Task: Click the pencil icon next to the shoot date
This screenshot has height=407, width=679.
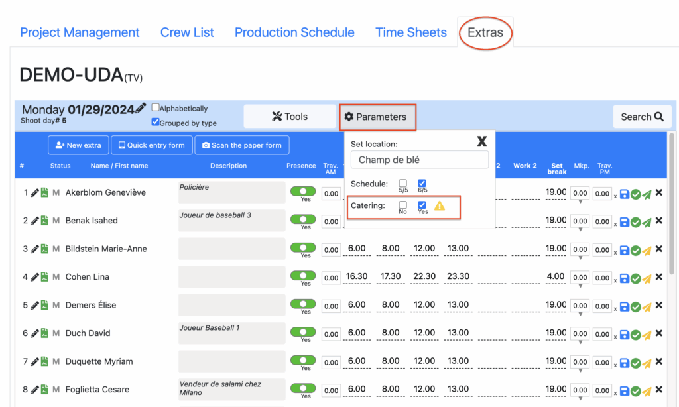Action: pyautogui.click(x=141, y=109)
